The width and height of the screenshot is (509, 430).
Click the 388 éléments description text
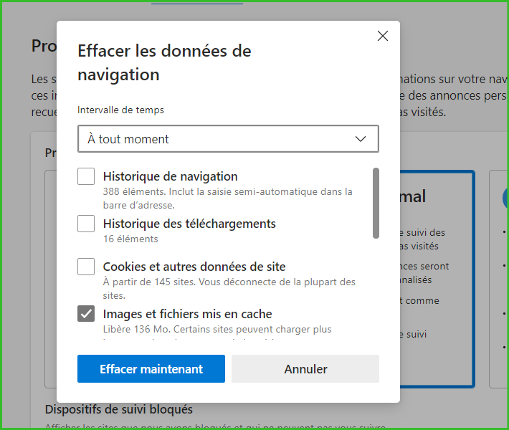tap(227, 192)
